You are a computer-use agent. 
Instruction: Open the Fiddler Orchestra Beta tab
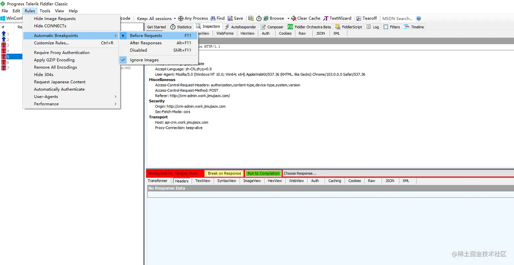pyautogui.click(x=309, y=27)
